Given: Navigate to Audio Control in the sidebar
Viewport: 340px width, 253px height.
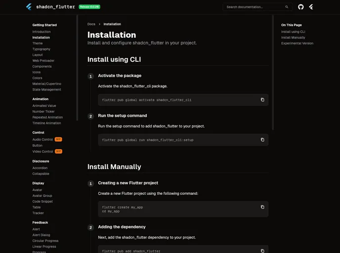Looking at the screenshot, I should (x=42, y=139).
